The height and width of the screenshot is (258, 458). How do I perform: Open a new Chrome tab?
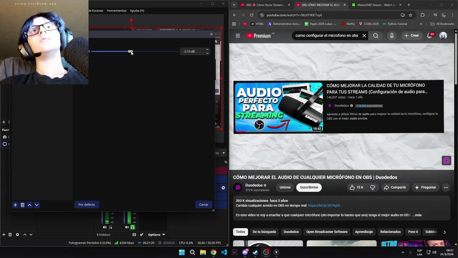(x=409, y=5)
